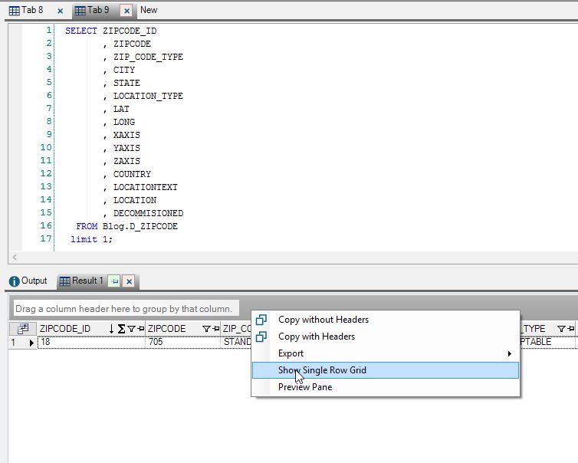Click the FROM Blog.D_ZIPCODE line
Screen dimensions: 578x463
pos(126,226)
